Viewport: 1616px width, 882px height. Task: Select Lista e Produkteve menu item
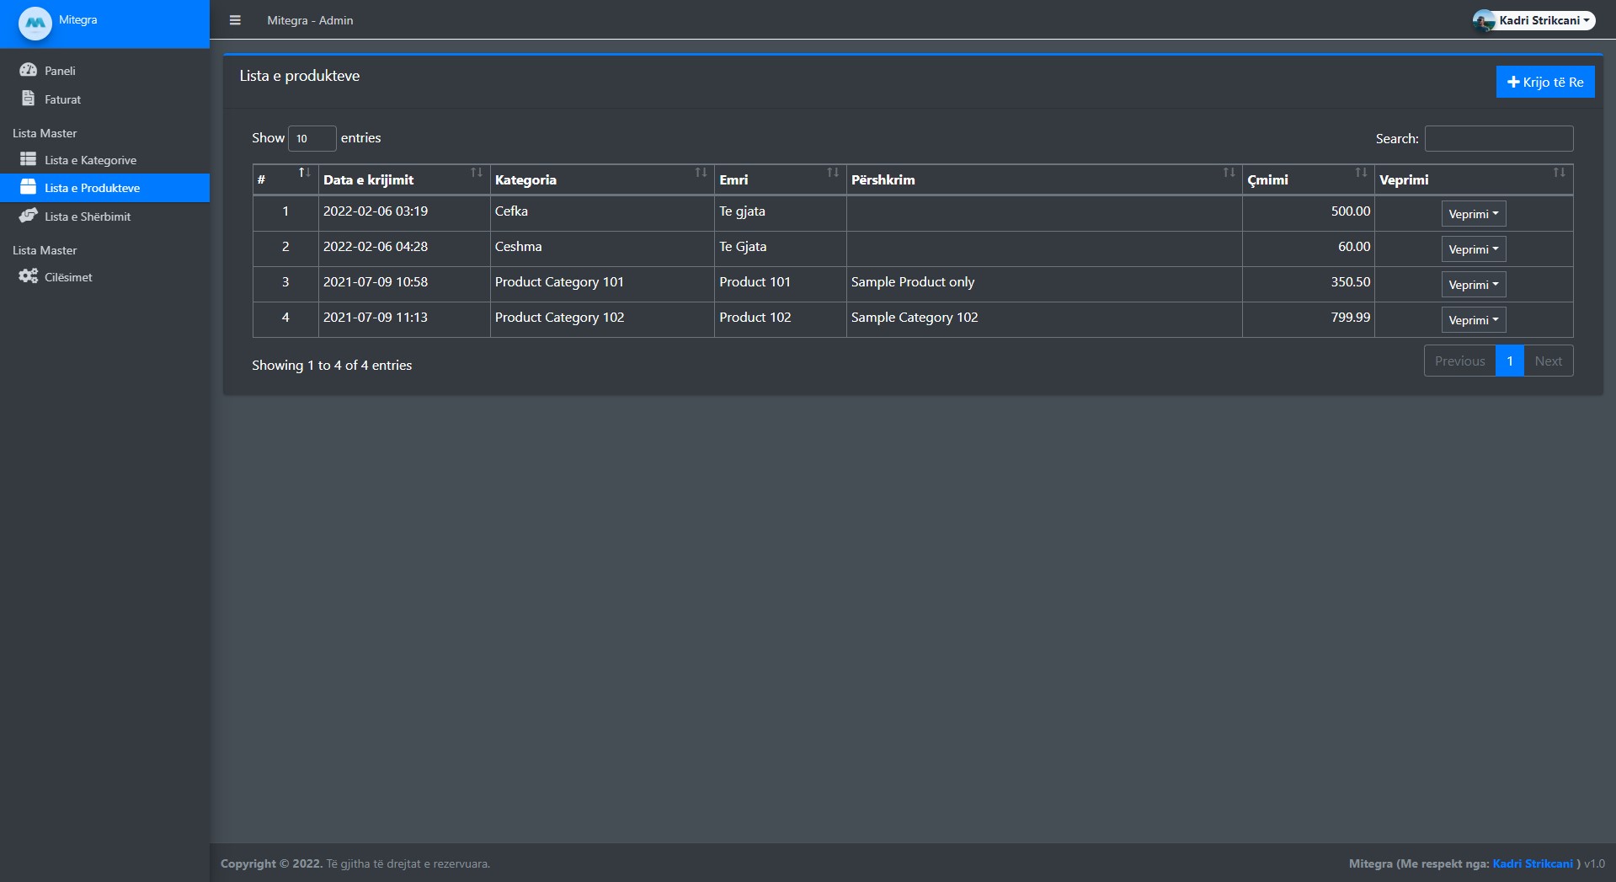click(92, 188)
